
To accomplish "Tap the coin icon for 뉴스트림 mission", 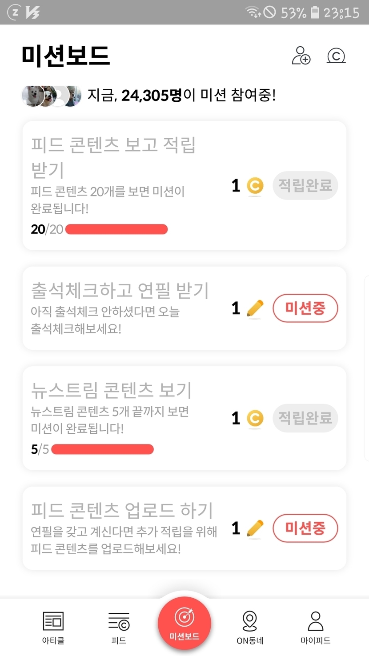I will 255,418.
